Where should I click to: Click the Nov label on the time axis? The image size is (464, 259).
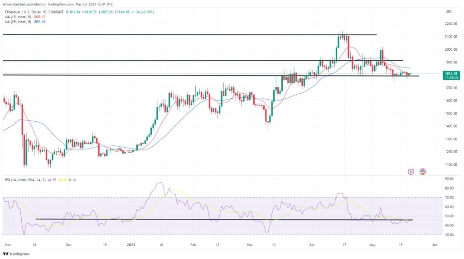8,245
